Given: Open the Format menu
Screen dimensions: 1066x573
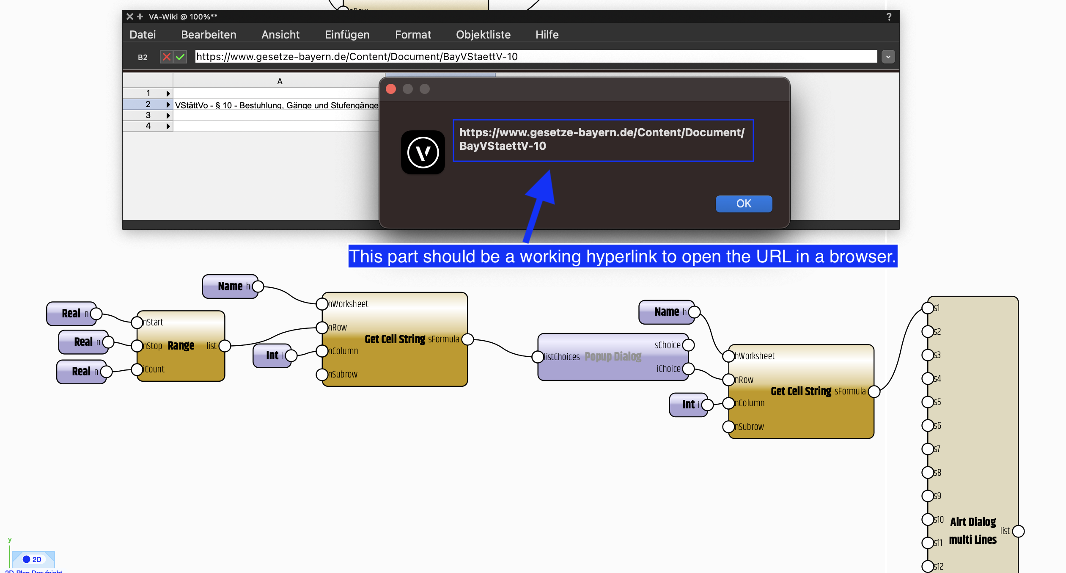Looking at the screenshot, I should point(413,35).
